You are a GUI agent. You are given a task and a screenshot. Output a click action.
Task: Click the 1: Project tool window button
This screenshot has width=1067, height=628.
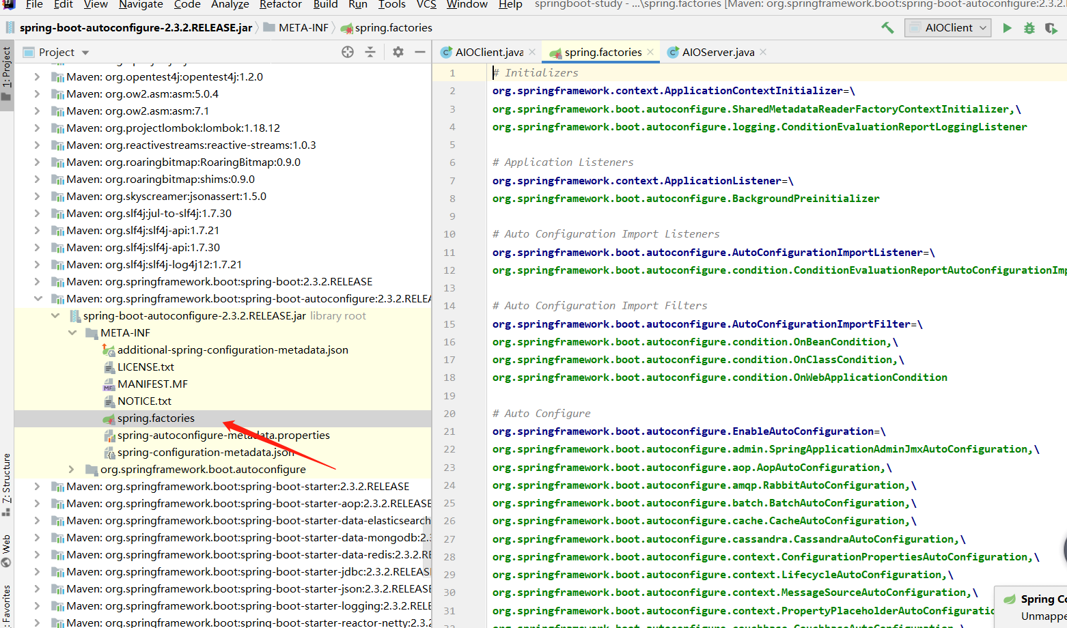tap(6, 74)
